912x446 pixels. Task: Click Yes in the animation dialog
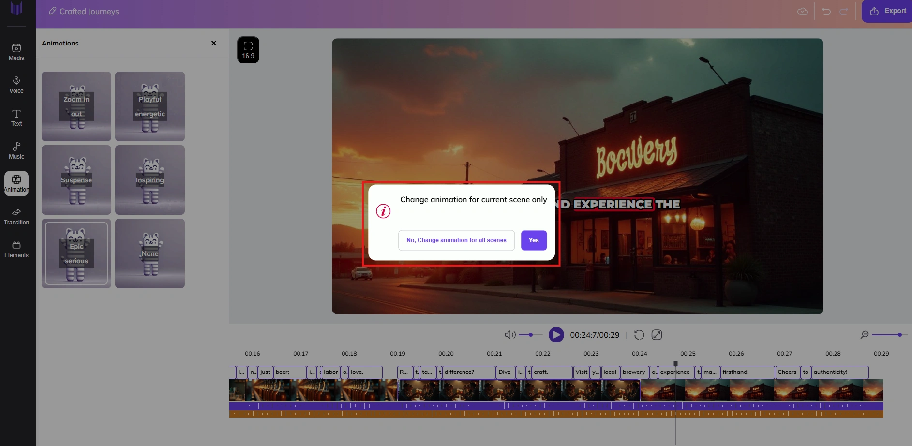coord(534,240)
